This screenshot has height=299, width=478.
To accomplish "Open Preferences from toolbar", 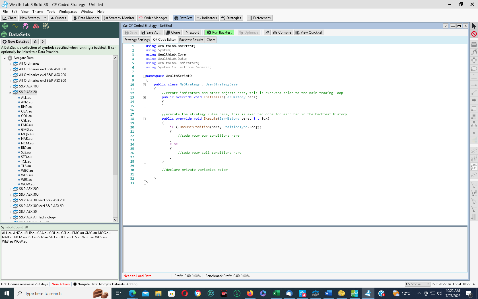I will pyautogui.click(x=259, y=18).
